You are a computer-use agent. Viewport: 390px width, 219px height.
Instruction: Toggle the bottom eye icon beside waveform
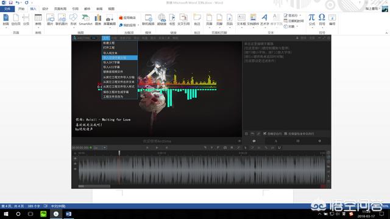point(75,169)
